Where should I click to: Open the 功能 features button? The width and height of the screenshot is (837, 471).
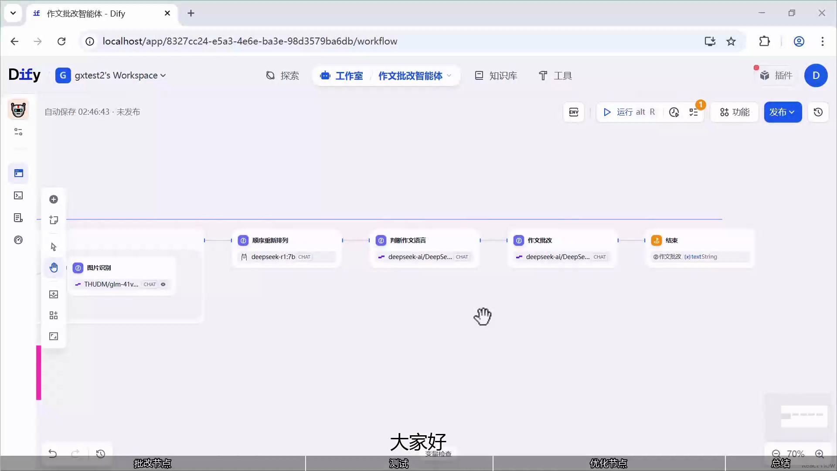735,112
